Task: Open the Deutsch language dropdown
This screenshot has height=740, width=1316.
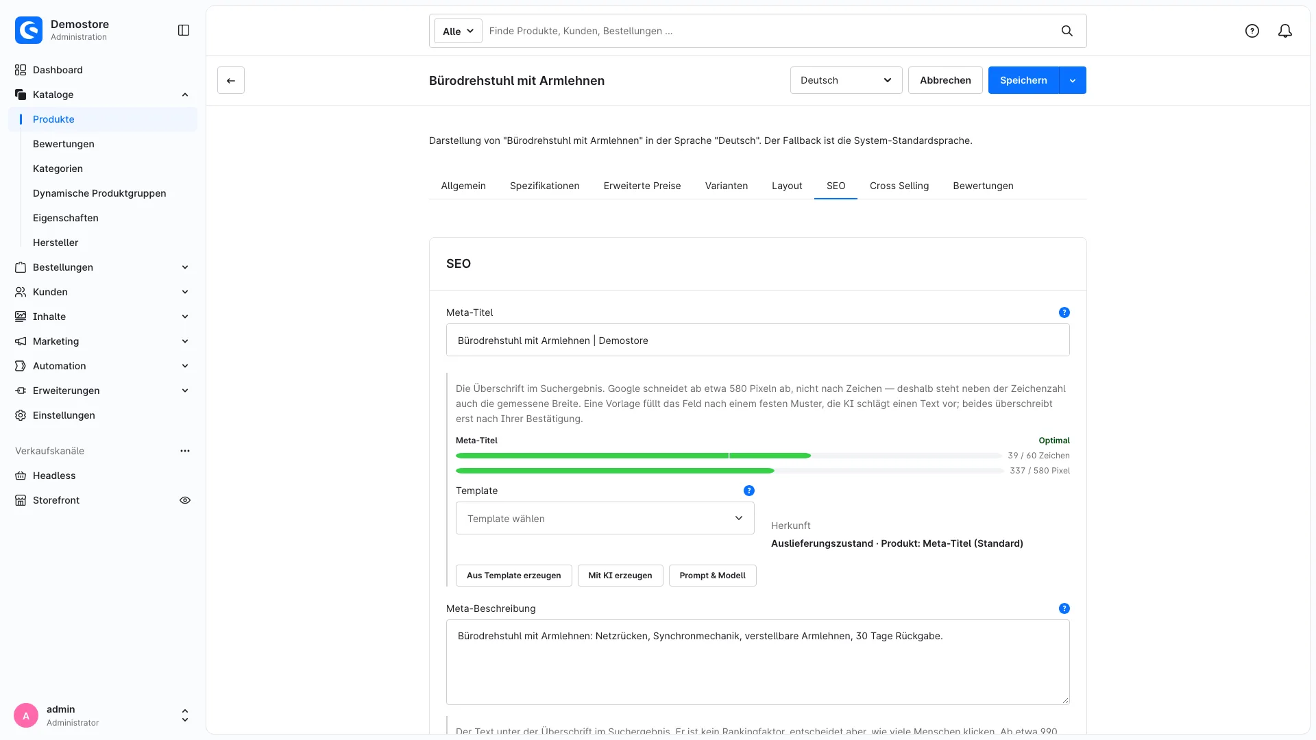Action: click(846, 80)
